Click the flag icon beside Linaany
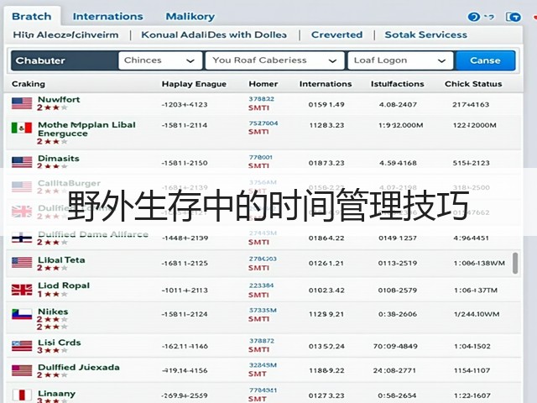This screenshot has height=403, width=537. (22, 395)
